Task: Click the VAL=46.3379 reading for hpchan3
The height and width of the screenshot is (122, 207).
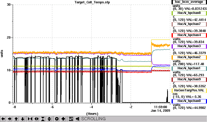Action: pyautogui.click(x=196, y=53)
